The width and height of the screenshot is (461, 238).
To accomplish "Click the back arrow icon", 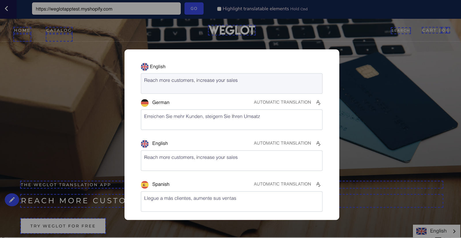I will tap(6, 9).
